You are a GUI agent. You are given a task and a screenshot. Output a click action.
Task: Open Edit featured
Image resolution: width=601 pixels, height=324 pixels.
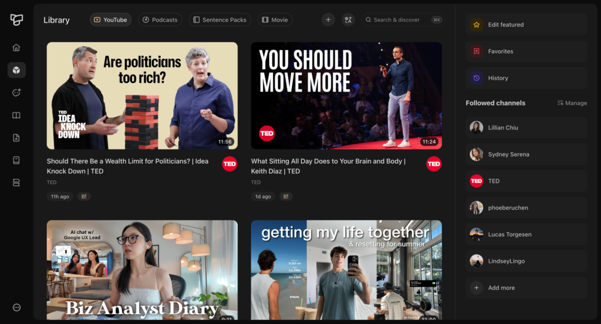click(526, 25)
